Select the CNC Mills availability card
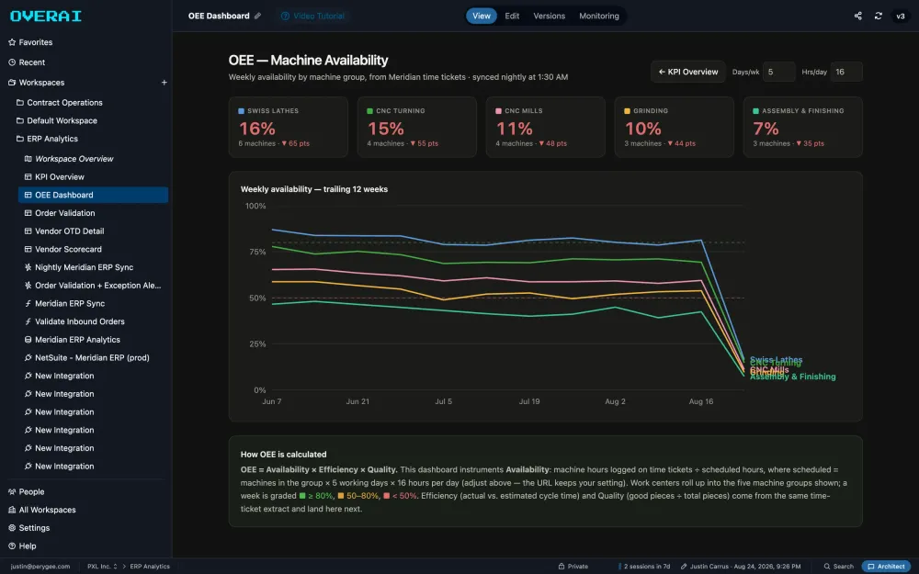The height and width of the screenshot is (574, 919). (545, 127)
